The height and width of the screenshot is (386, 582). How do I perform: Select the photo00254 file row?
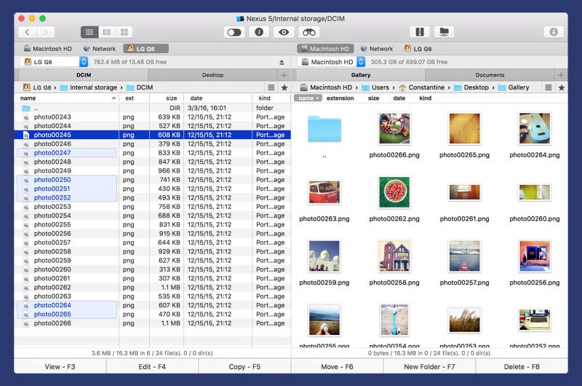52,216
